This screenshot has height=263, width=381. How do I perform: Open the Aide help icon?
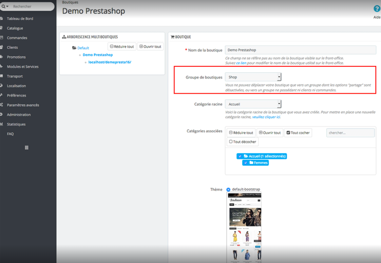coord(377,9)
